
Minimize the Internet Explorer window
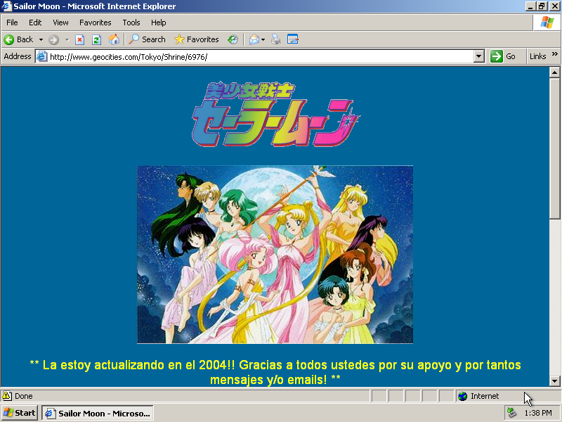(x=531, y=6)
